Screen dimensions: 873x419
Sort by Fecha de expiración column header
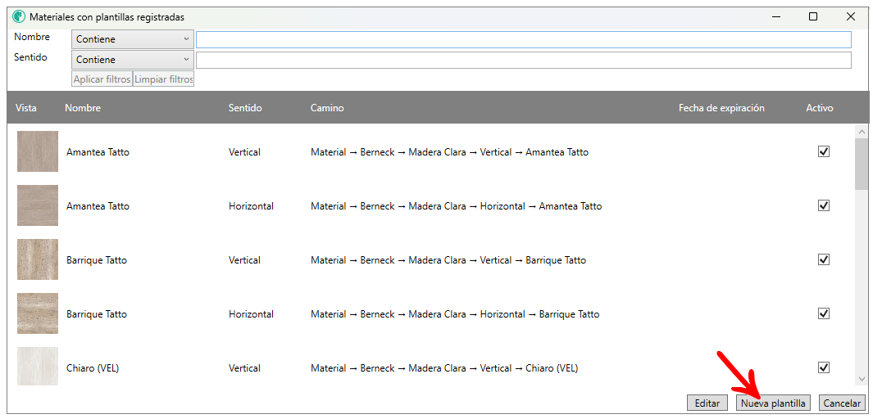721,108
